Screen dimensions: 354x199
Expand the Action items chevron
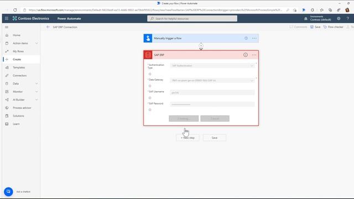click(x=37, y=43)
